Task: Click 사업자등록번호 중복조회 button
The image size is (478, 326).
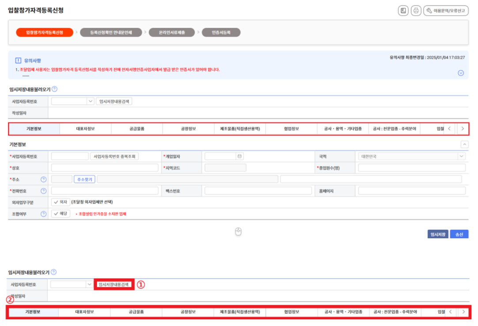Action: click(114, 156)
